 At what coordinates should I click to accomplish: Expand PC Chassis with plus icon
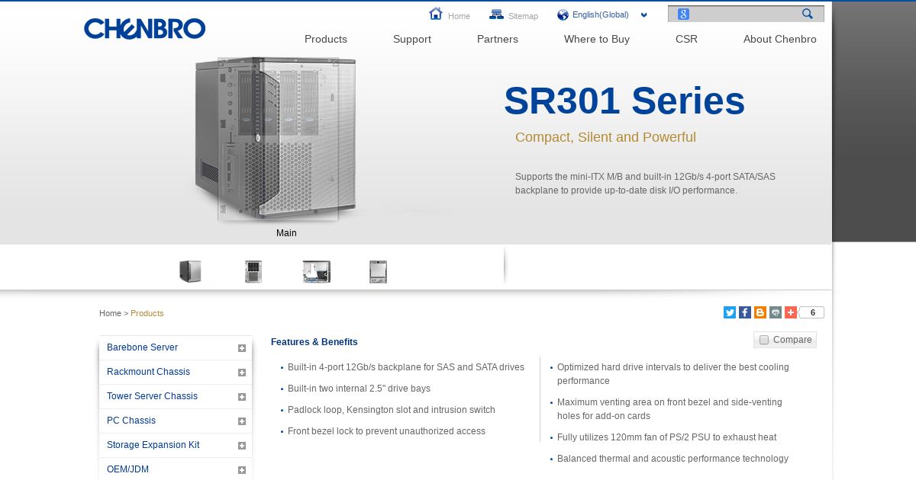(242, 421)
